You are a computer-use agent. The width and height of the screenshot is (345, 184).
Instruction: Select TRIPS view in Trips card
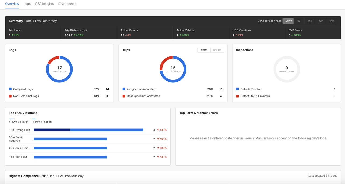[204, 50]
